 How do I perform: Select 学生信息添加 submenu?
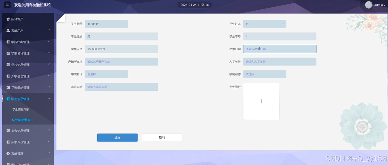[21, 120]
